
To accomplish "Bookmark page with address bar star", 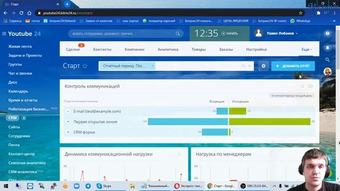I will [301, 13].
